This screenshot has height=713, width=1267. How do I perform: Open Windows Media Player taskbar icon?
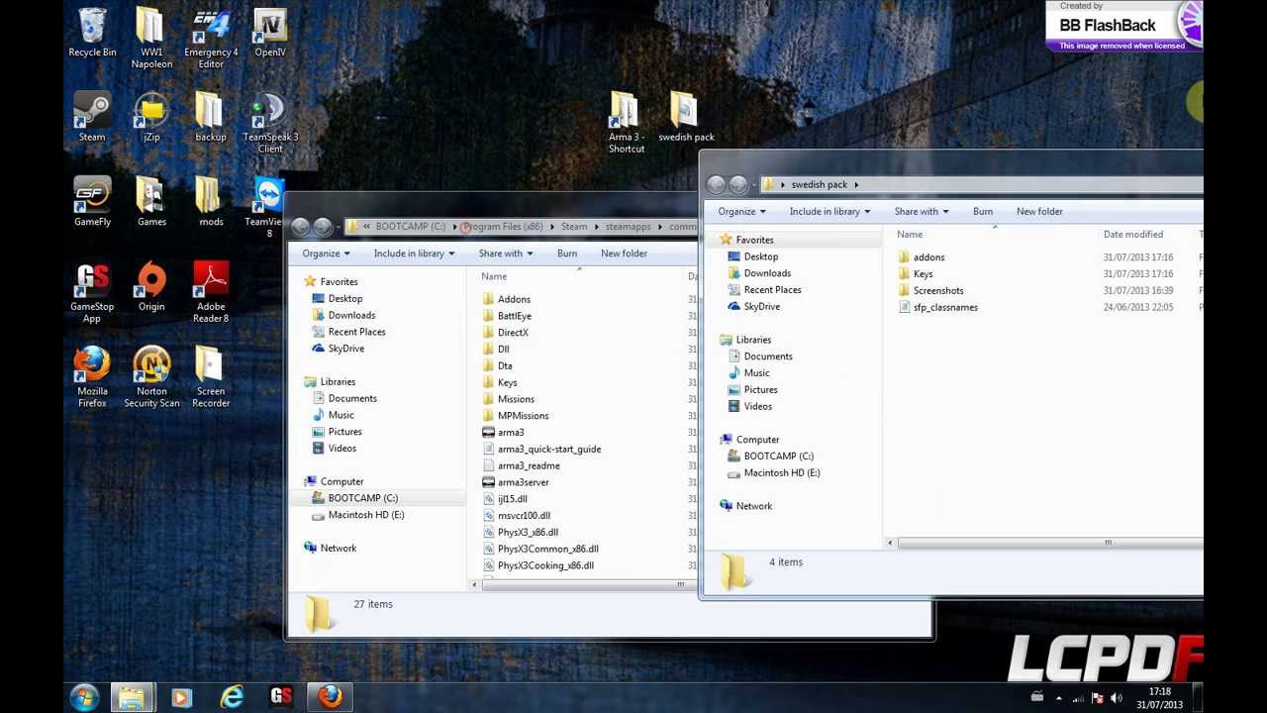point(181,697)
